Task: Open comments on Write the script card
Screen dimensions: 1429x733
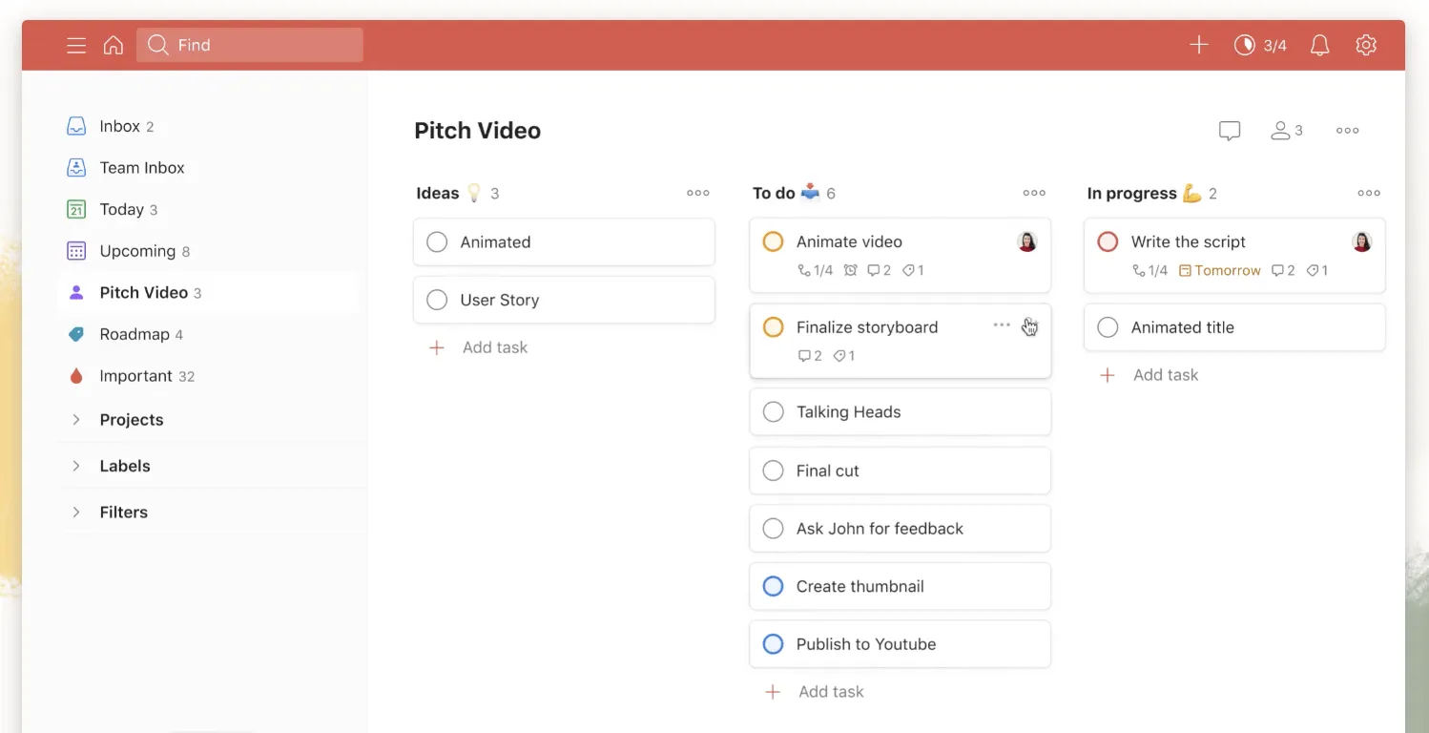Action: pyautogui.click(x=1283, y=270)
